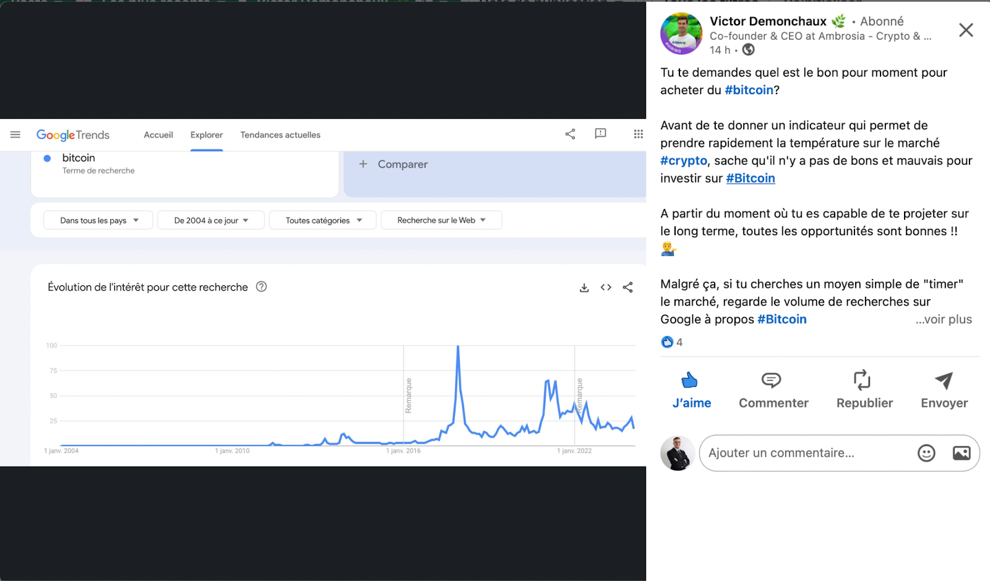Open the Toutes catégories dropdown
Viewport: 990px width, 581px height.
click(322, 220)
